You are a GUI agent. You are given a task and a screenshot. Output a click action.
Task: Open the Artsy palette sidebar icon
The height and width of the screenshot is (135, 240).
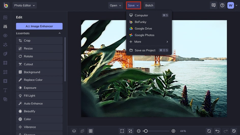click(5, 54)
